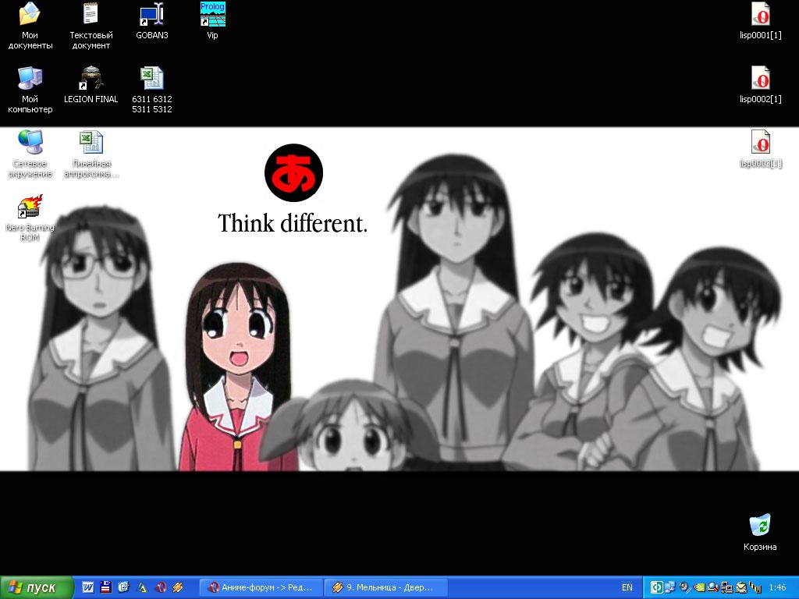Select the Nero Burning ROM shortcut

coord(30,218)
